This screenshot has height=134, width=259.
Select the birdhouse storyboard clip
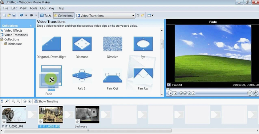click(87, 115)
